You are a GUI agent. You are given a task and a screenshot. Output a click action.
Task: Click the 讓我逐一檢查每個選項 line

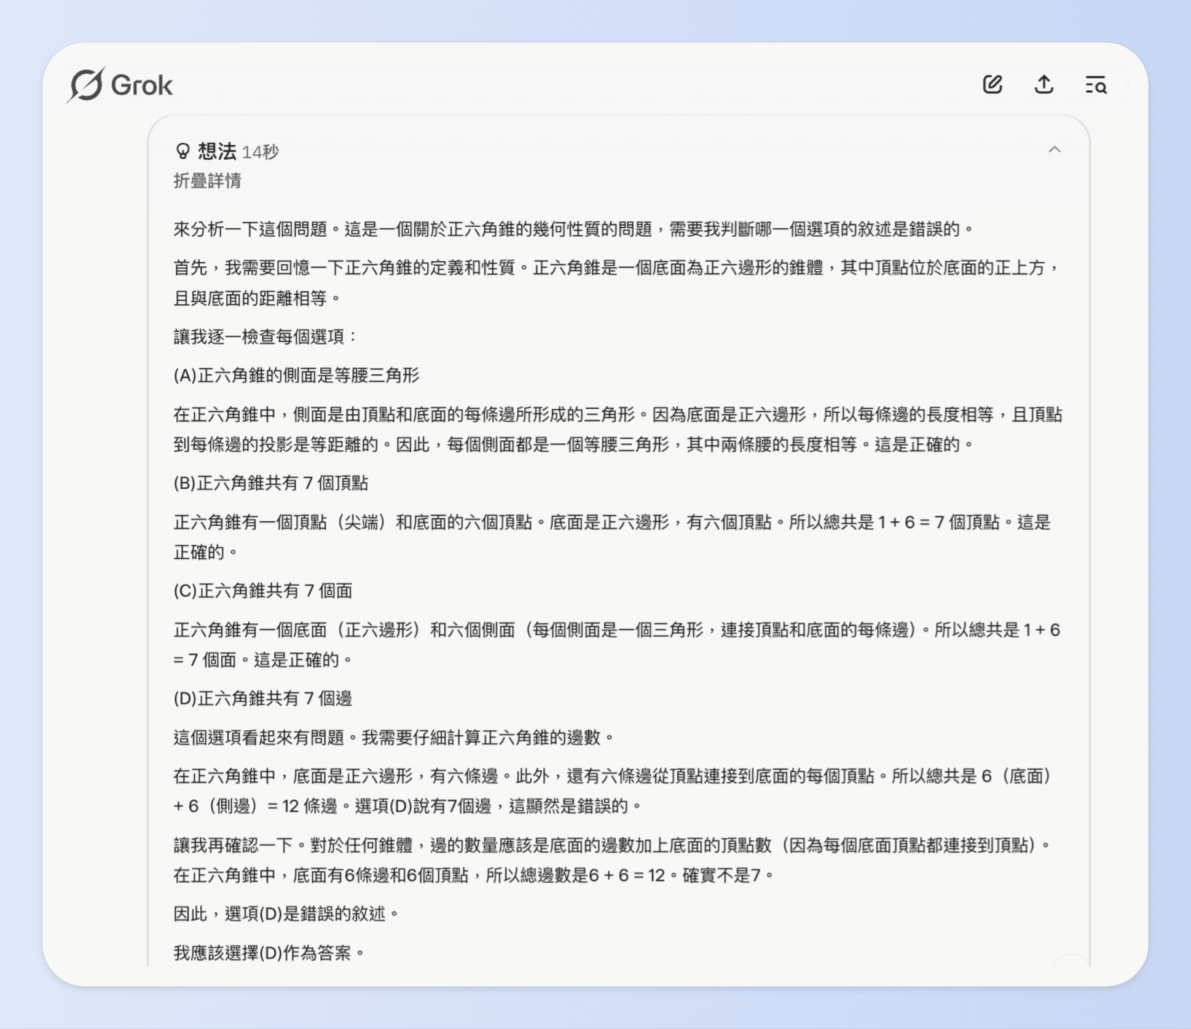tap(265, 336)
